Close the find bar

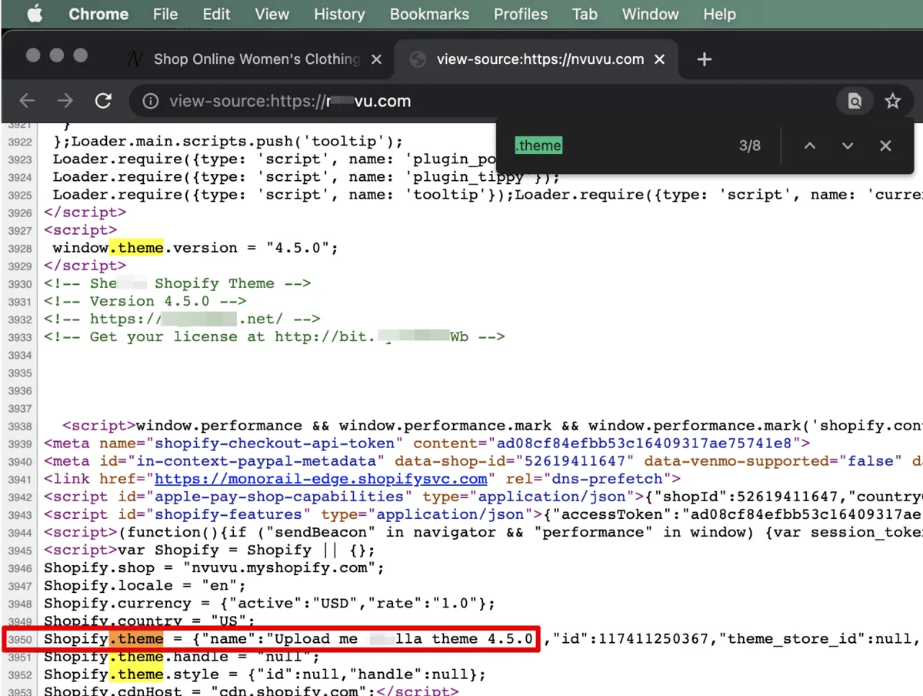885,146
